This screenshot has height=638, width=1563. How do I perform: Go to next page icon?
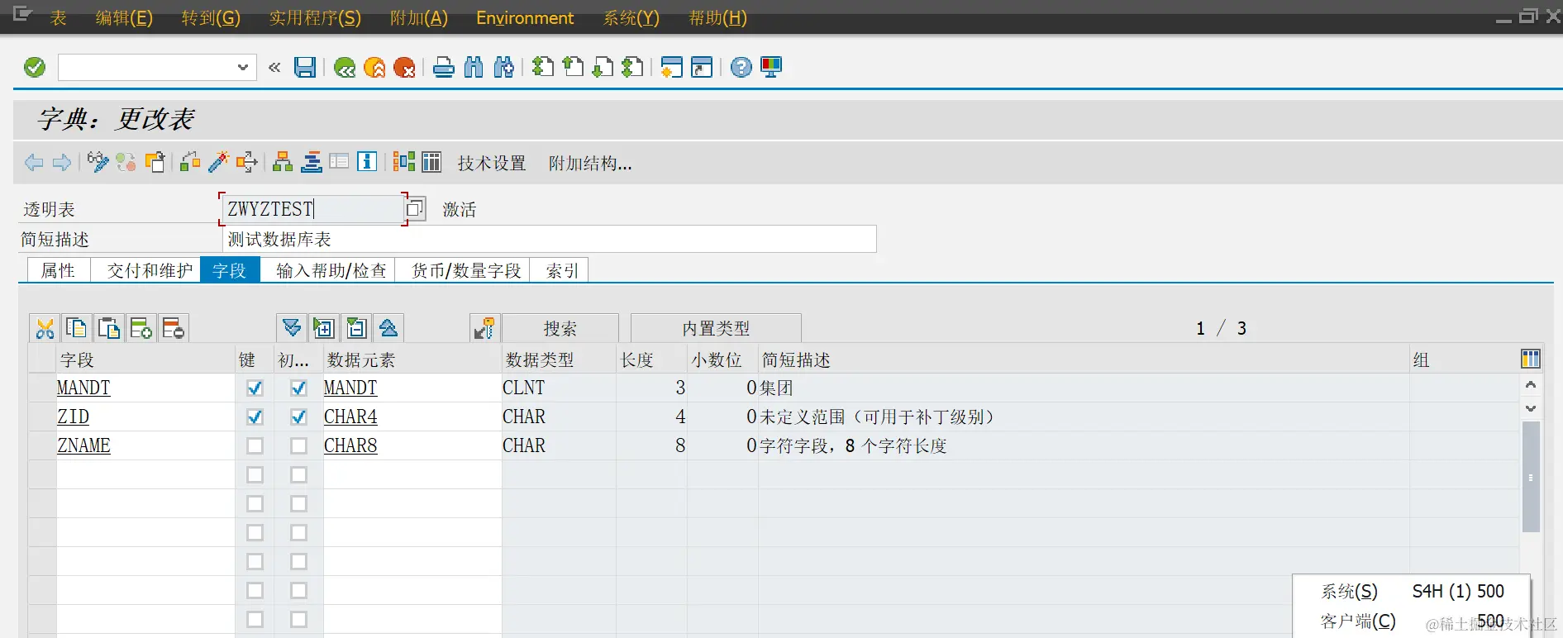tap(603, 67)
